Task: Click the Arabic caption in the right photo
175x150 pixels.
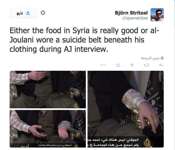Action: pyautogui.click(x=113, y=142)
